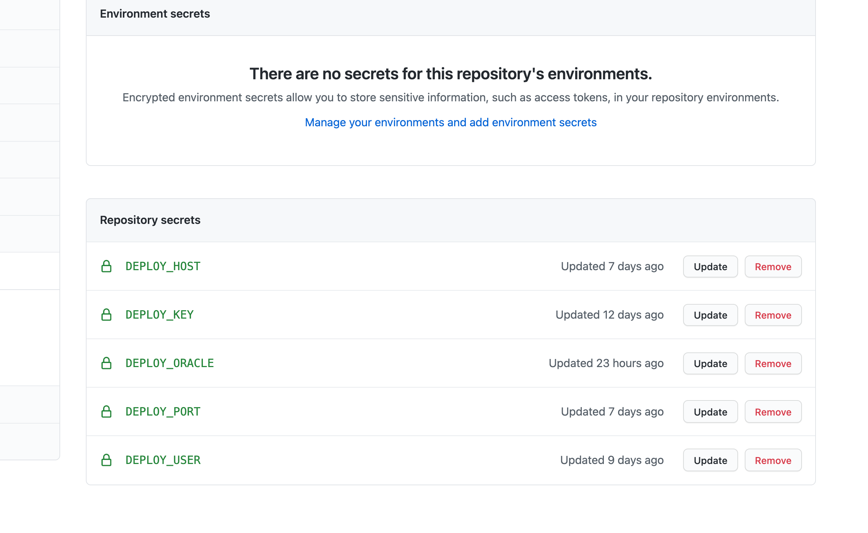
Task: Follow the manage your environments link
Action: point(451,122)
